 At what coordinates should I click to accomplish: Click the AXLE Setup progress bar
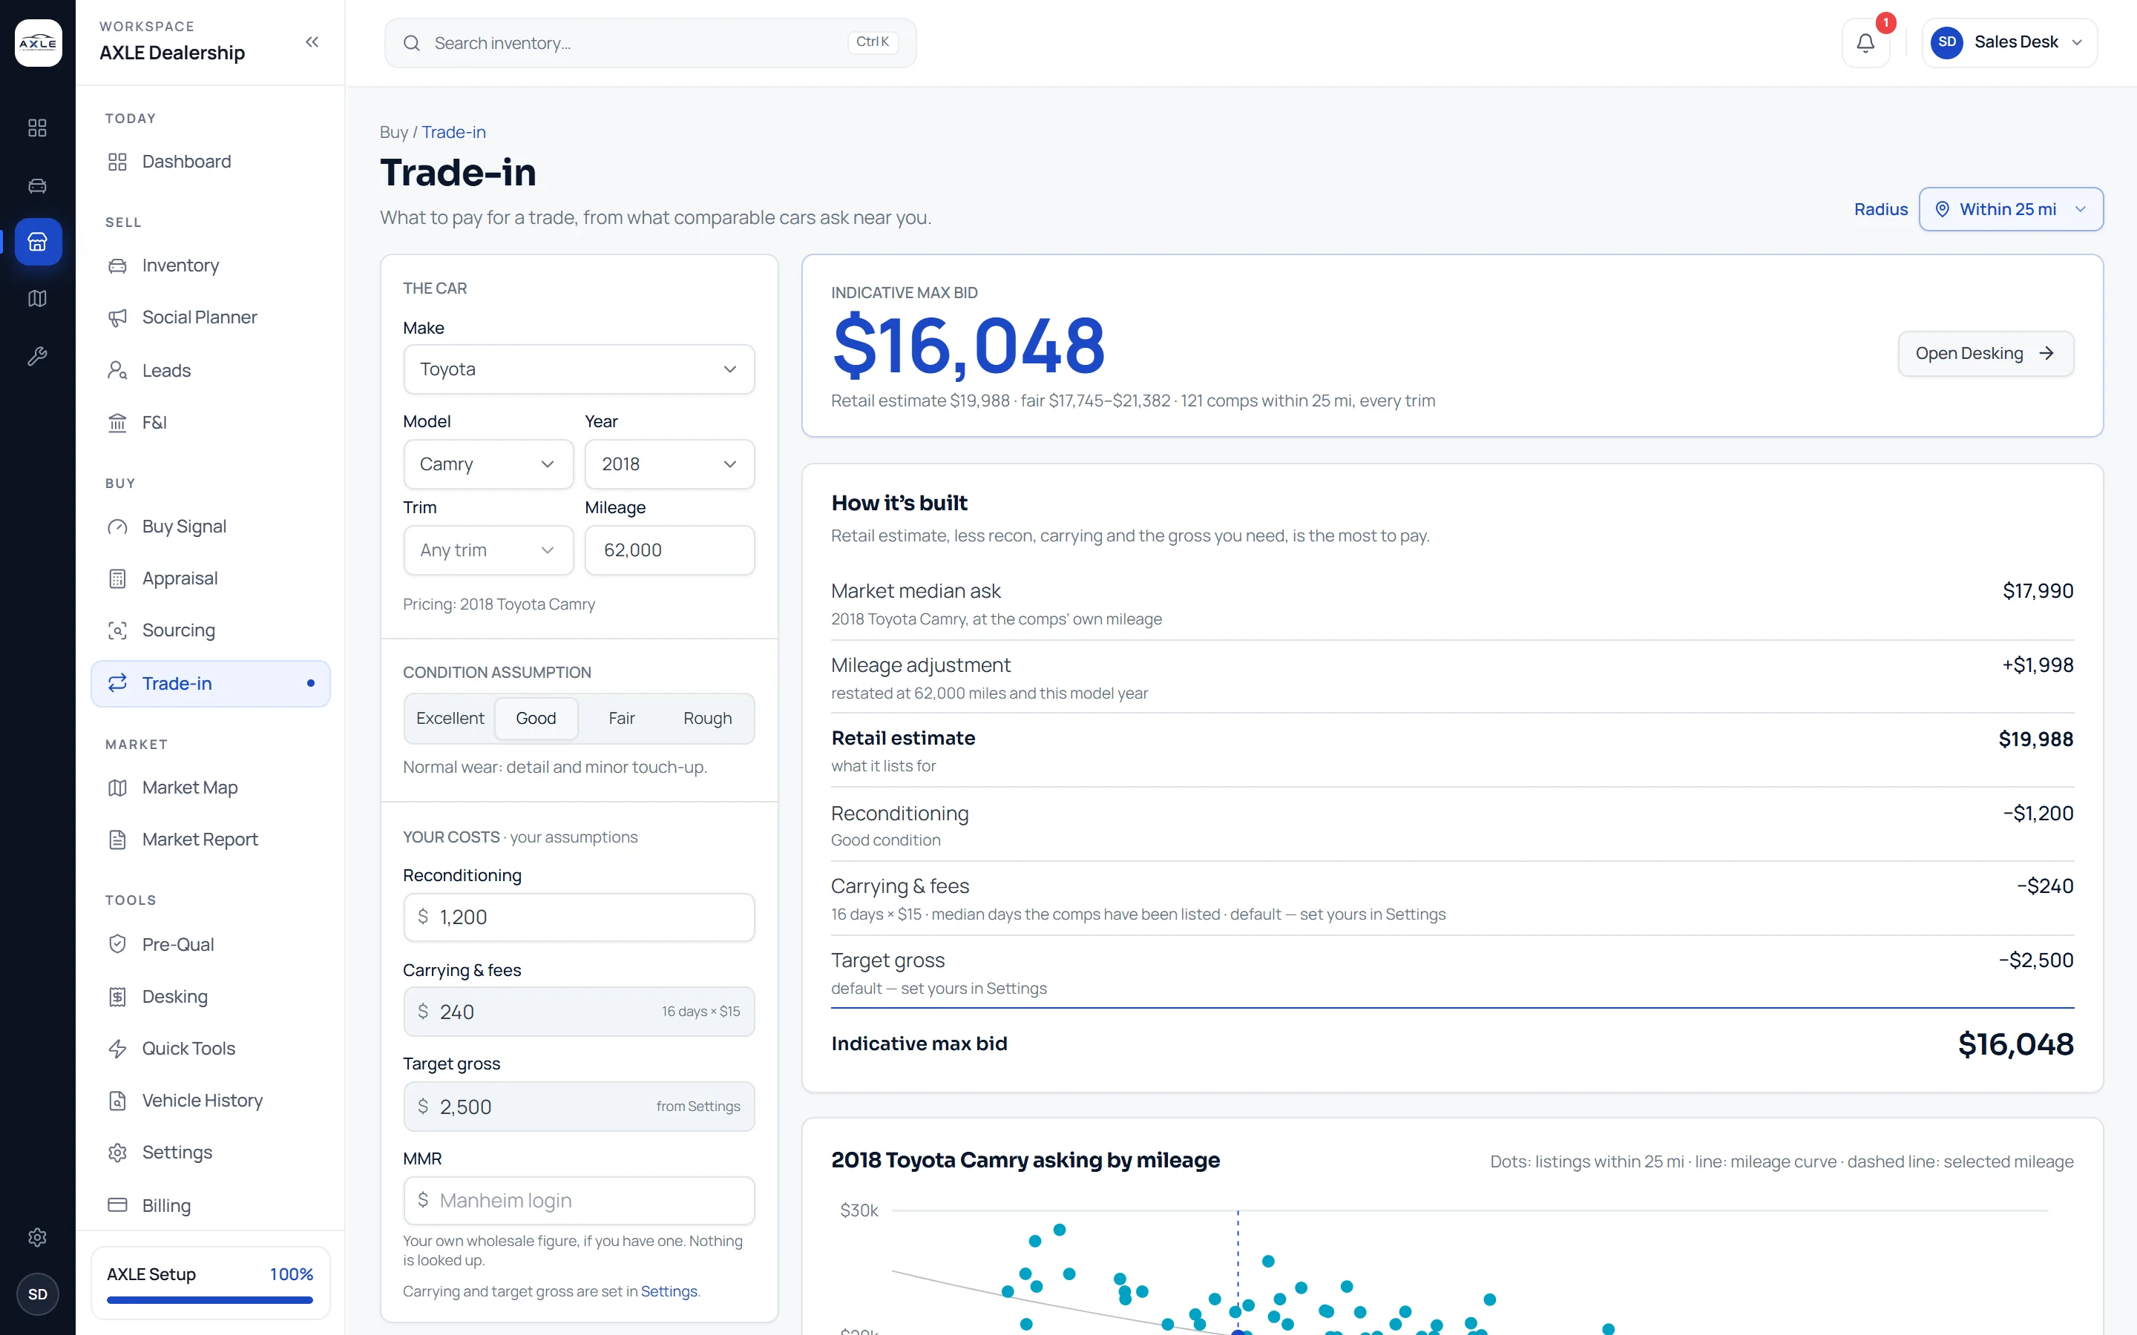(x=210, y=1299)
